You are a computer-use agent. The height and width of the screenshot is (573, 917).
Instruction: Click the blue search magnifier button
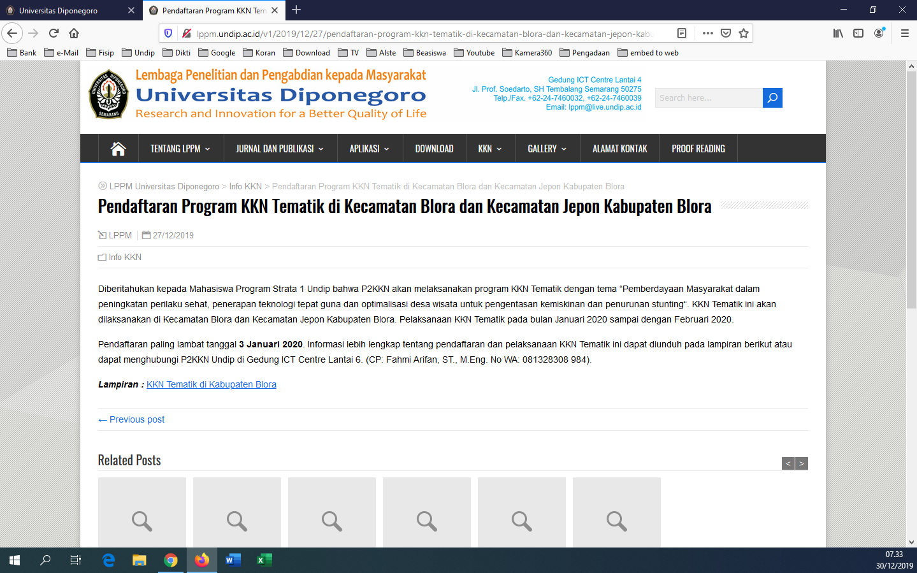point(772,98)
